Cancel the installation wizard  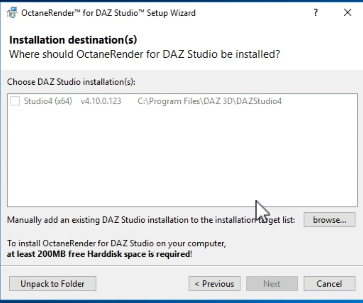(x=329, y=284)
